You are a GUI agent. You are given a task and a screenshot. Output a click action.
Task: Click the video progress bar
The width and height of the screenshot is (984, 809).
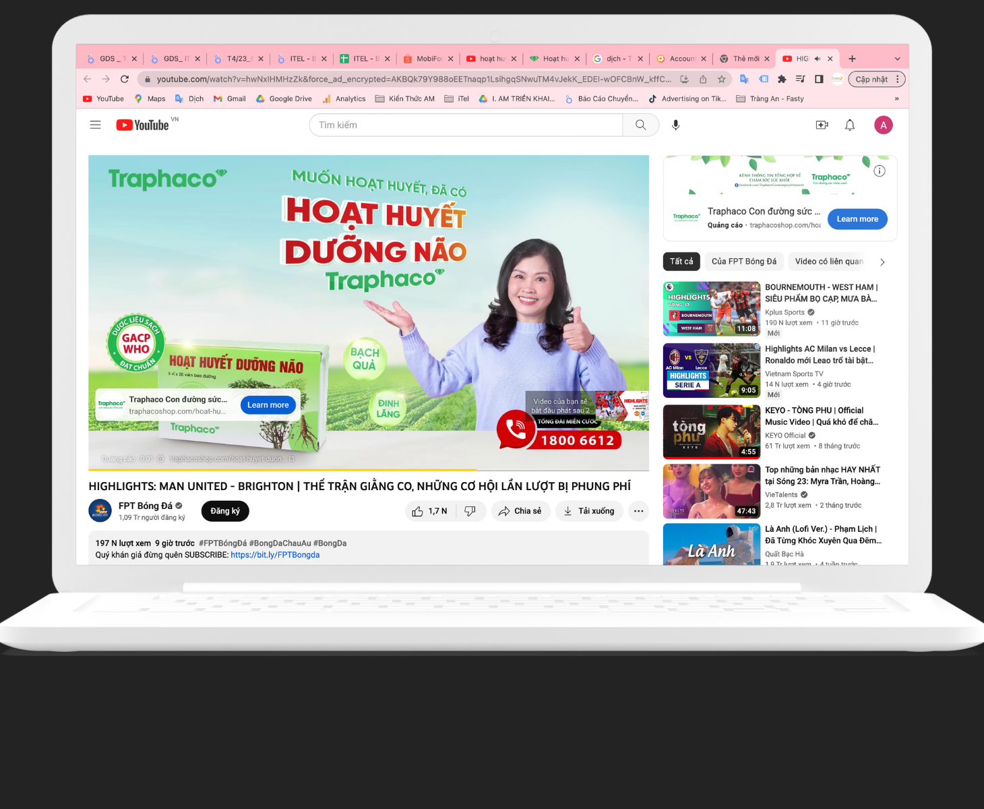(x=368, y=470)
